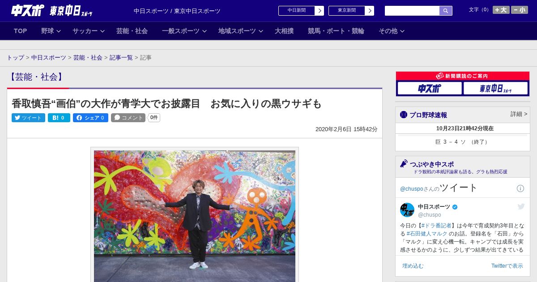Click the Tokyo Chunichi Sports logo in header
537x282 pixels.
[71, 11]
